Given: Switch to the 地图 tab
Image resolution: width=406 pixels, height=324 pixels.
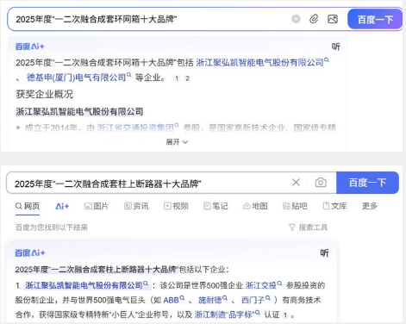Looking at the screenshot, I should coord(255,206).
